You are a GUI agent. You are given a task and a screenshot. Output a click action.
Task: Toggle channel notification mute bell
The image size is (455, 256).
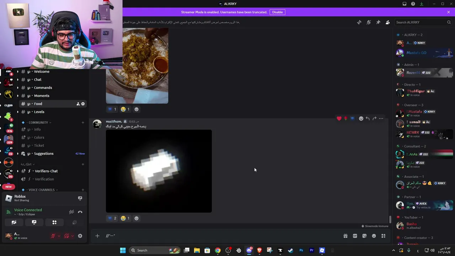[x=369, y=22]
